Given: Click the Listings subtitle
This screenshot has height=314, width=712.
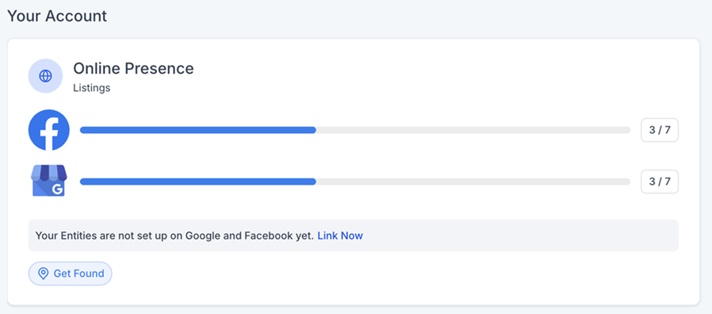Looking at the screenshot, I should [92, 88].
